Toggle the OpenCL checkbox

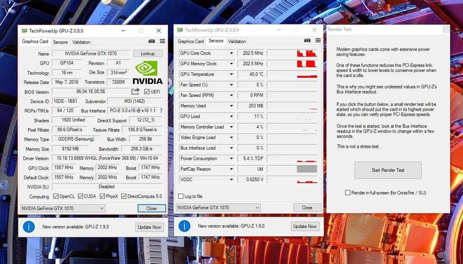[56, 196]
